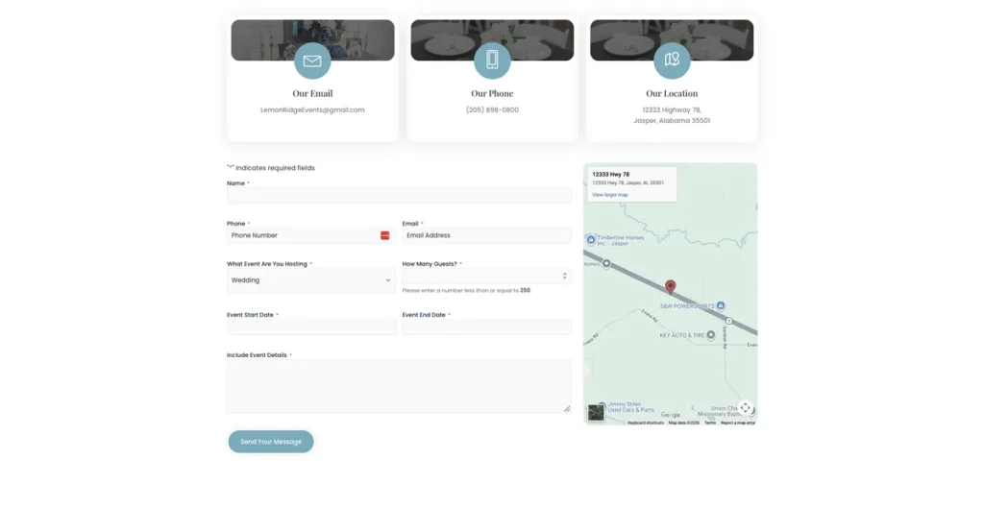Click the red map pin marker
This screenshot has width=984, height=508.
click(671, 286)
